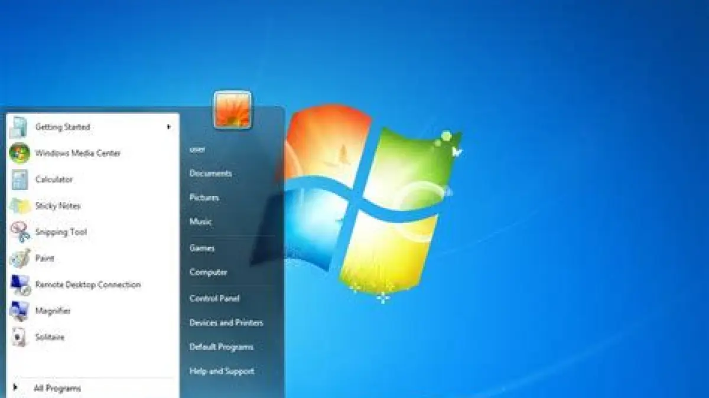The image size is (709, 398).
Task: Expand All Programs list
Action: tap(57, 388)
